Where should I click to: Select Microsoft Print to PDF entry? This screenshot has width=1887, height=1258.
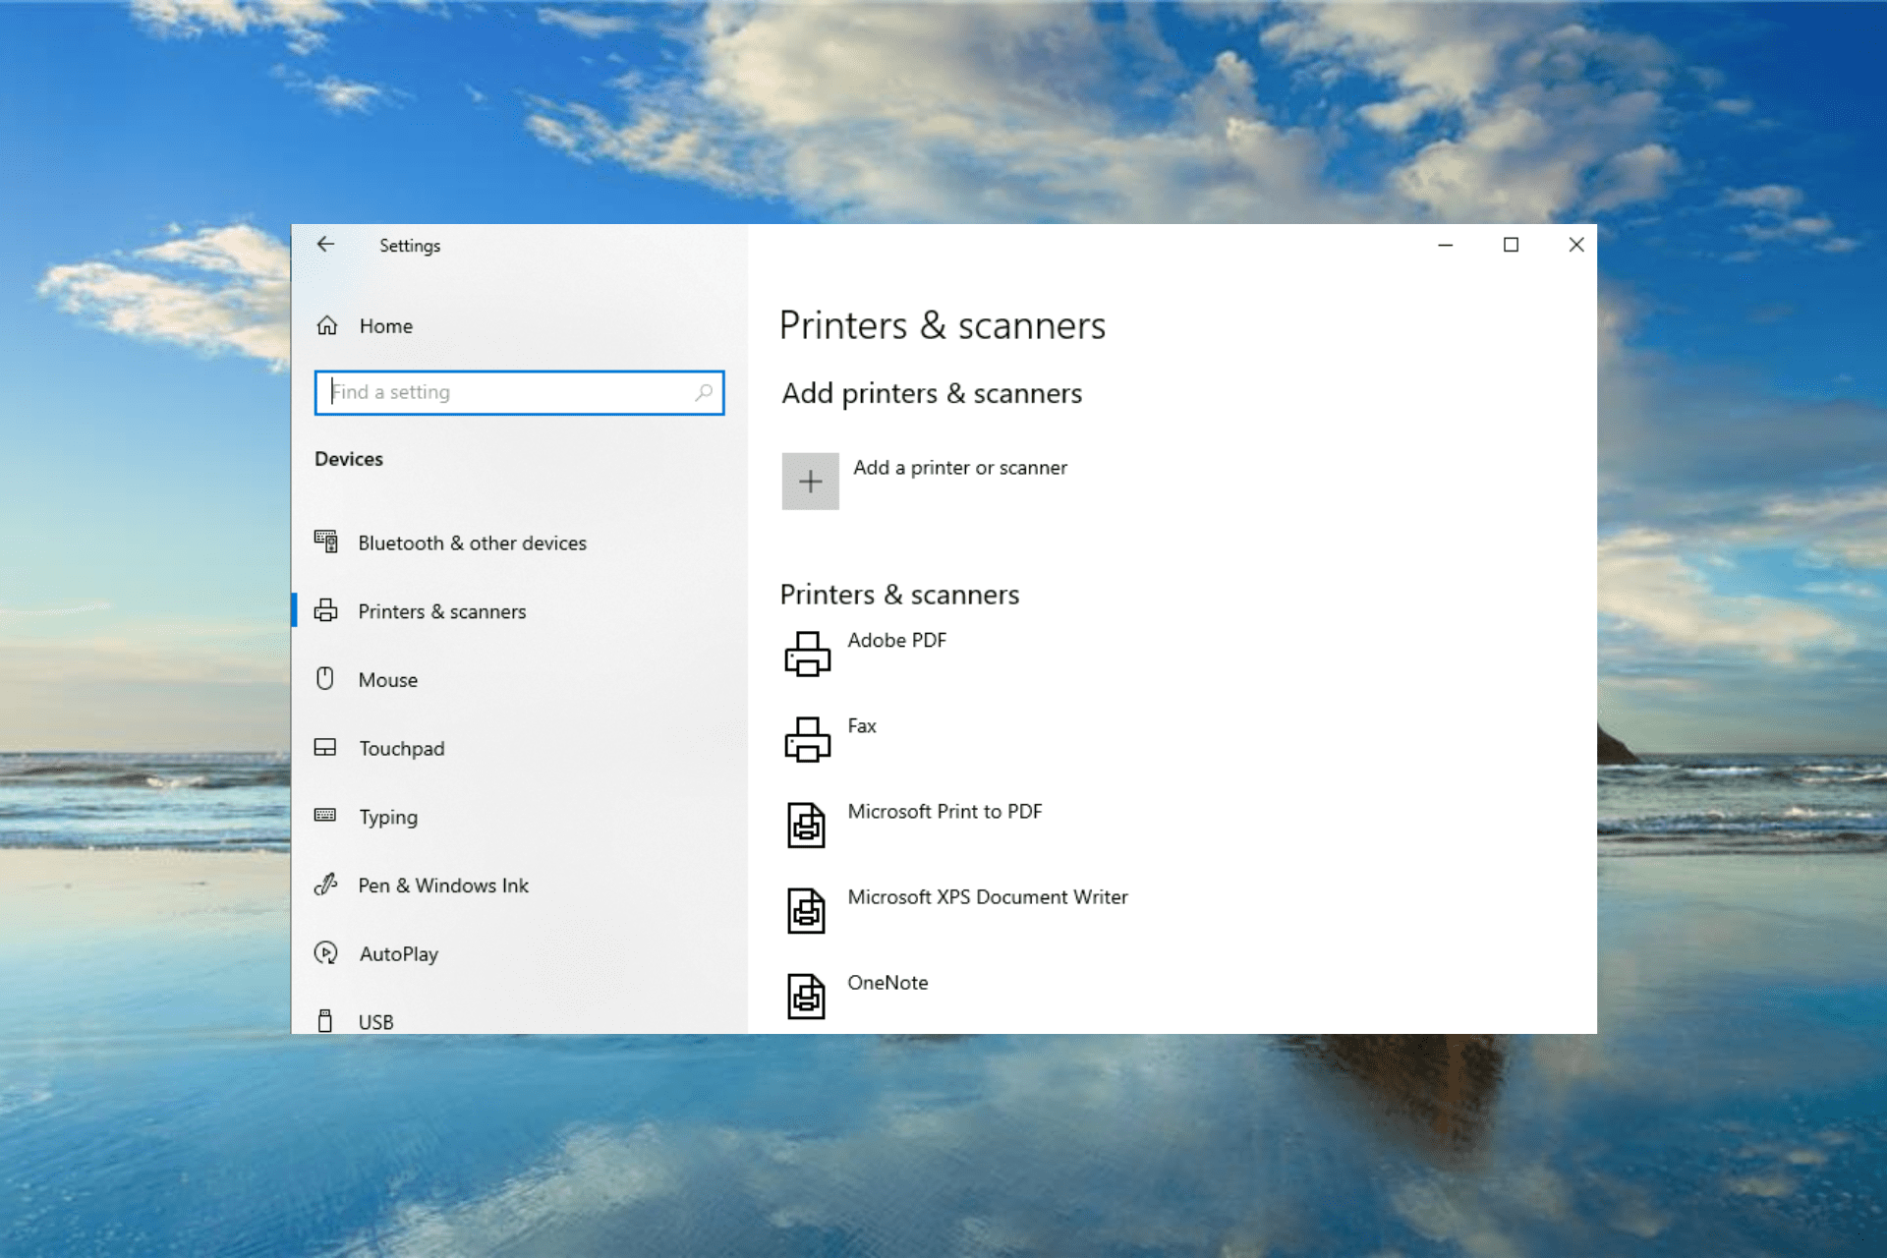pos(944,811)
